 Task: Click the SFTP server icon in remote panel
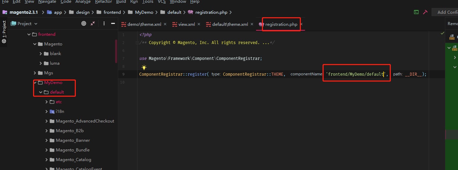click(x=452, y=38)
